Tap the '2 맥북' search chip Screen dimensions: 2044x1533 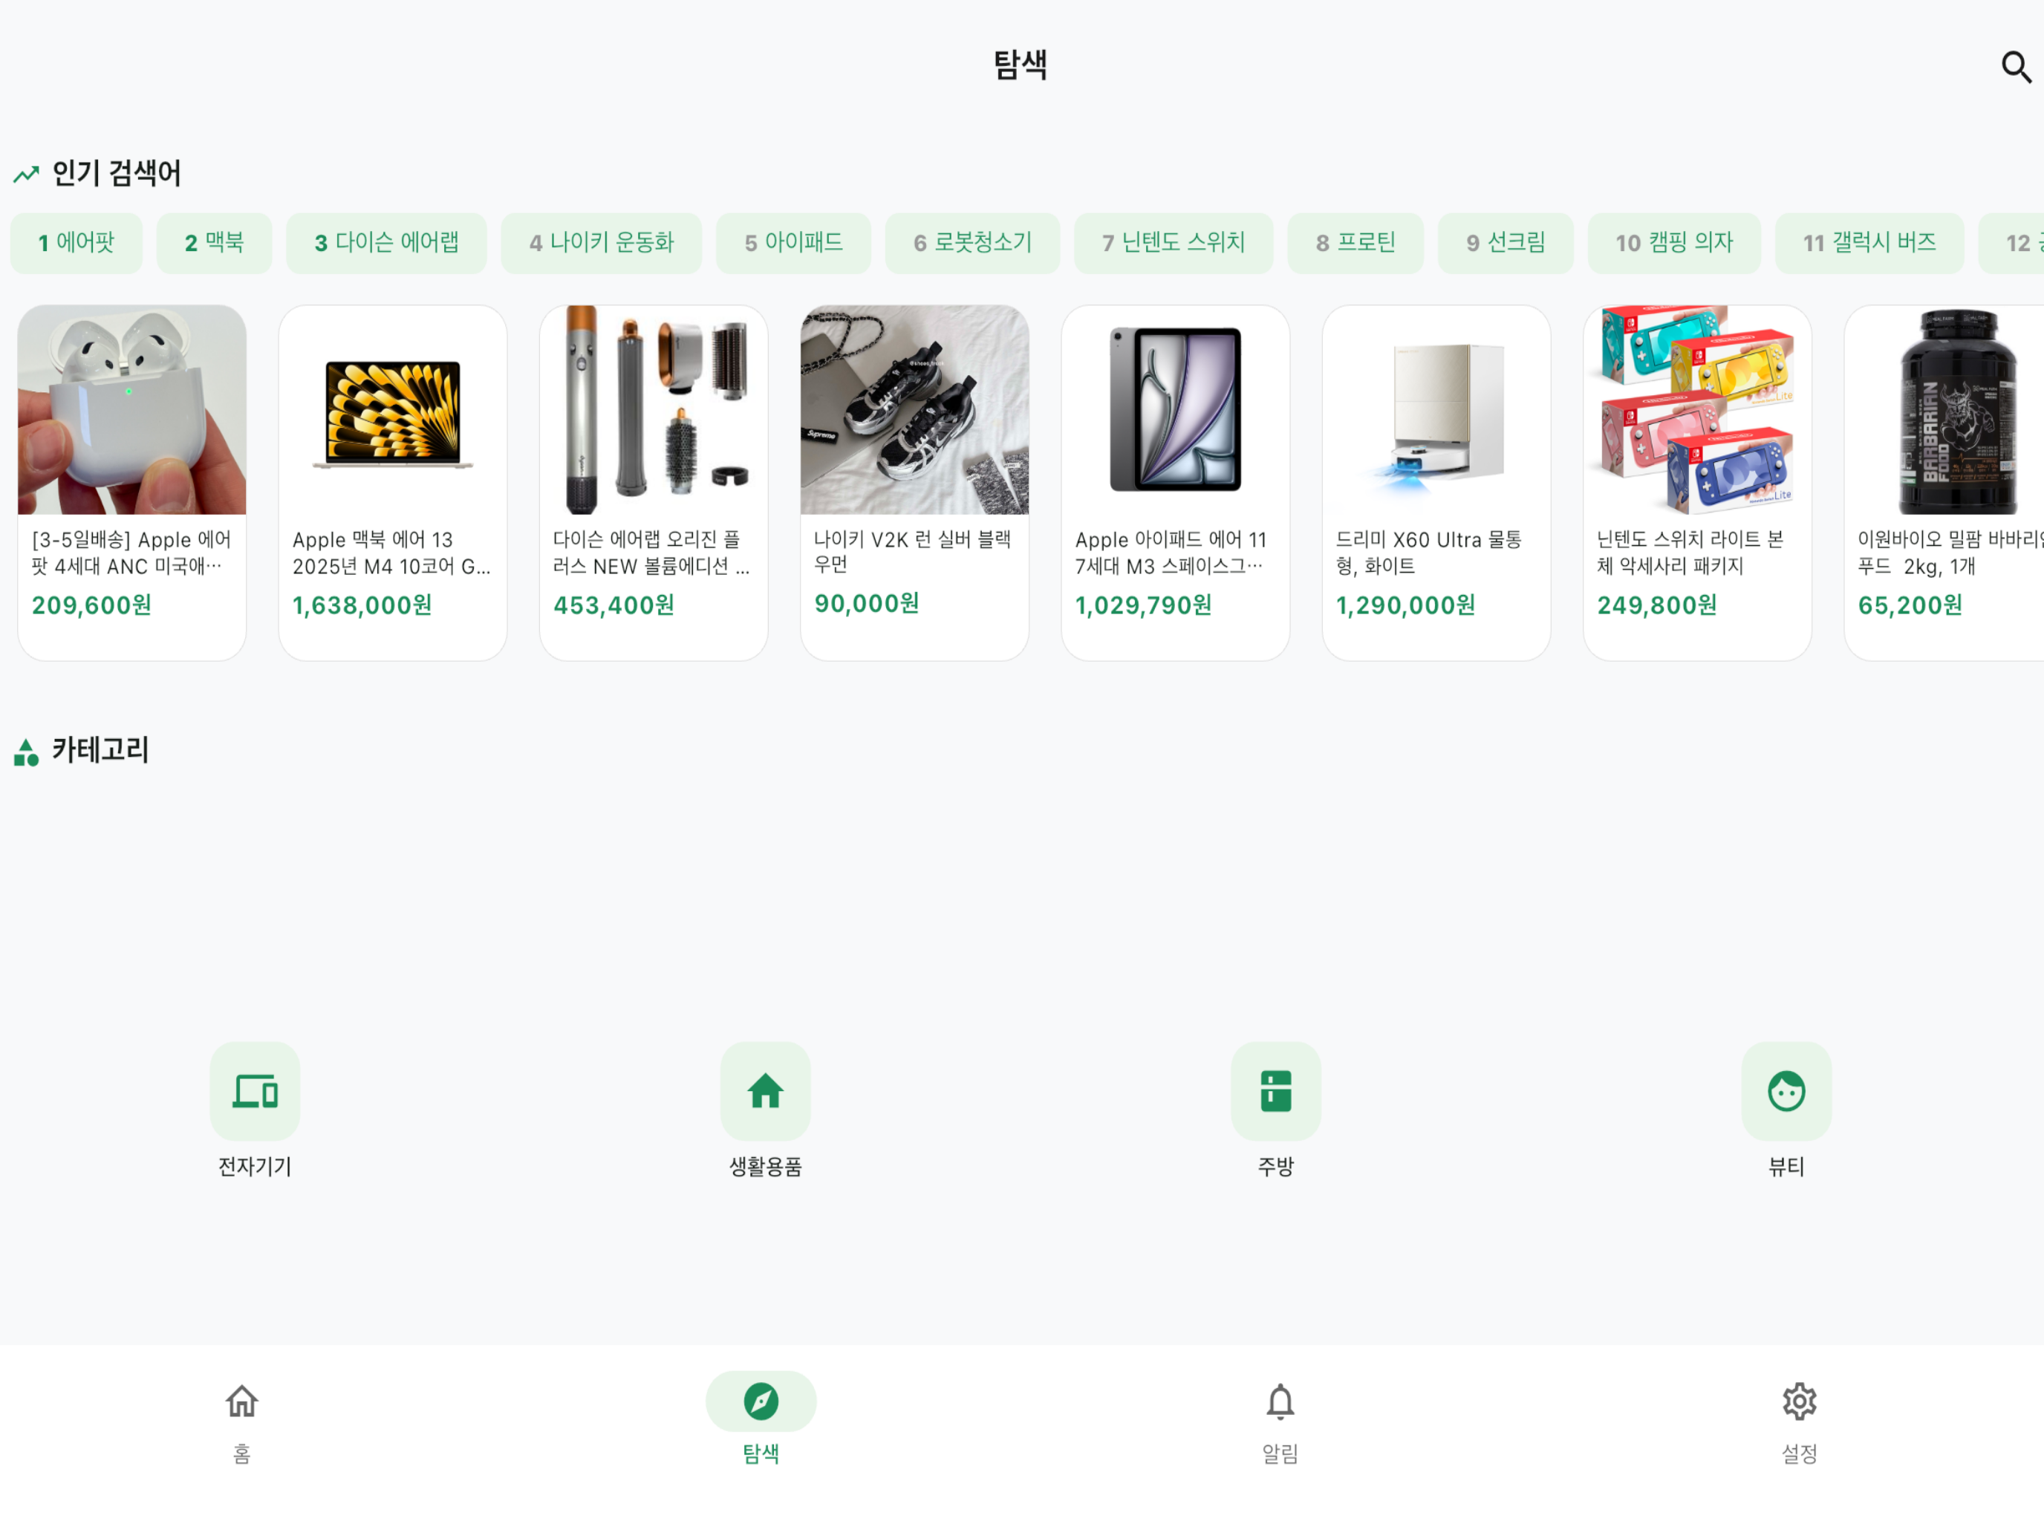(215, 243)
